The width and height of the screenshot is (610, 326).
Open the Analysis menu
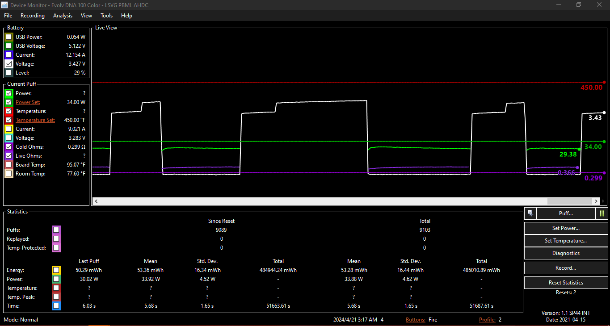(63, 16)
